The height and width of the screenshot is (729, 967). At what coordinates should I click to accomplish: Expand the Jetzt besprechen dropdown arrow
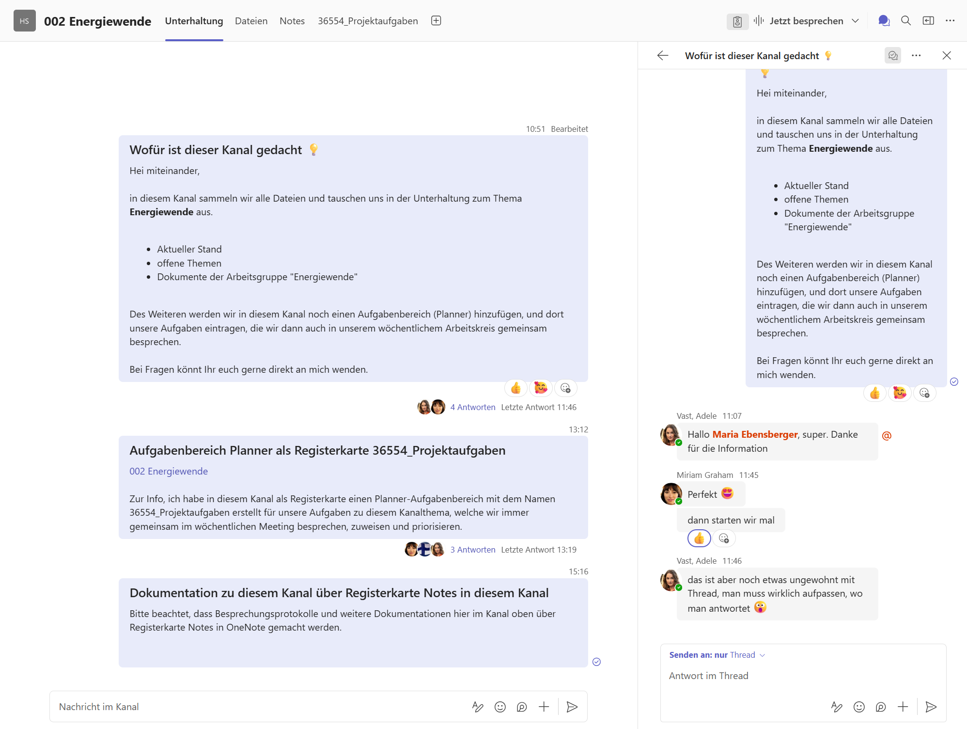pyautogui.click(x=855, y=21)
